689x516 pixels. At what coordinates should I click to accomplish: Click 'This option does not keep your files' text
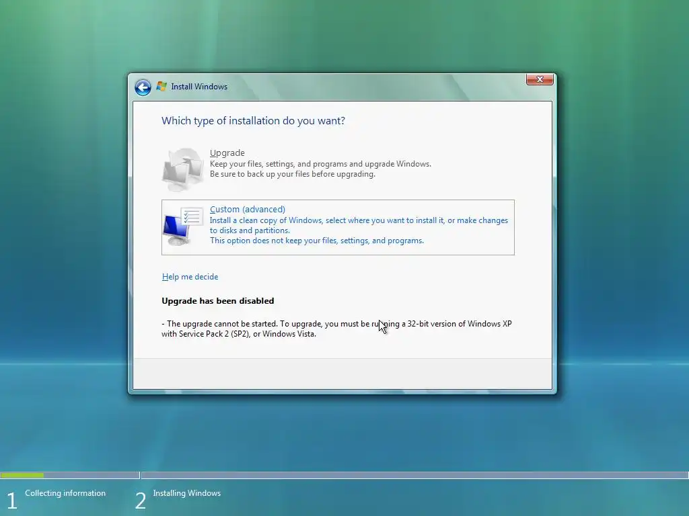(317, 241)
